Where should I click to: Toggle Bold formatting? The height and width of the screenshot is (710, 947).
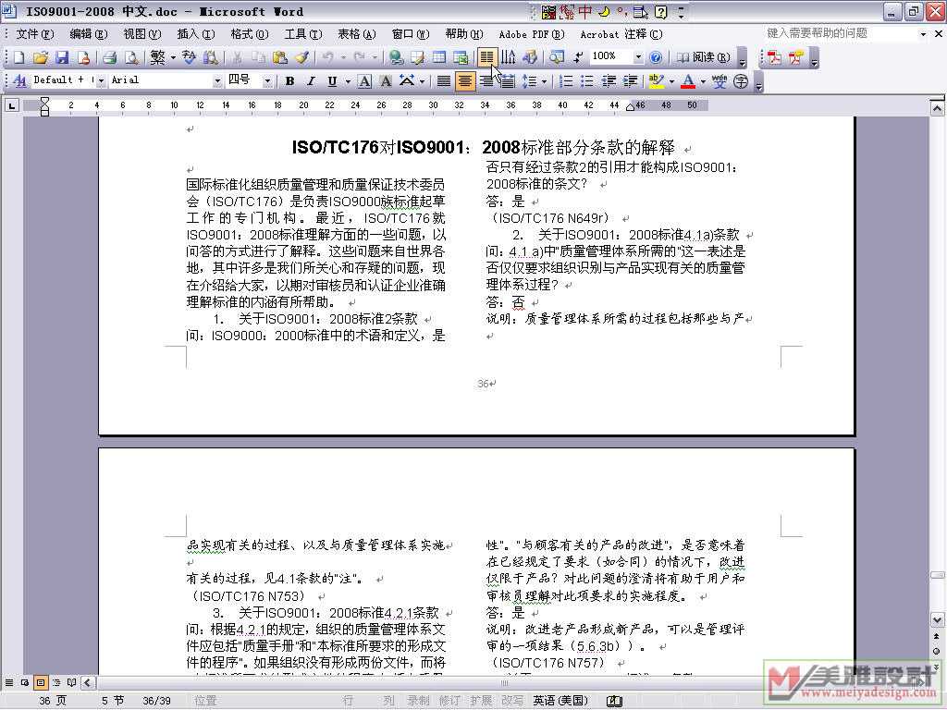click(x=289, y=81)
